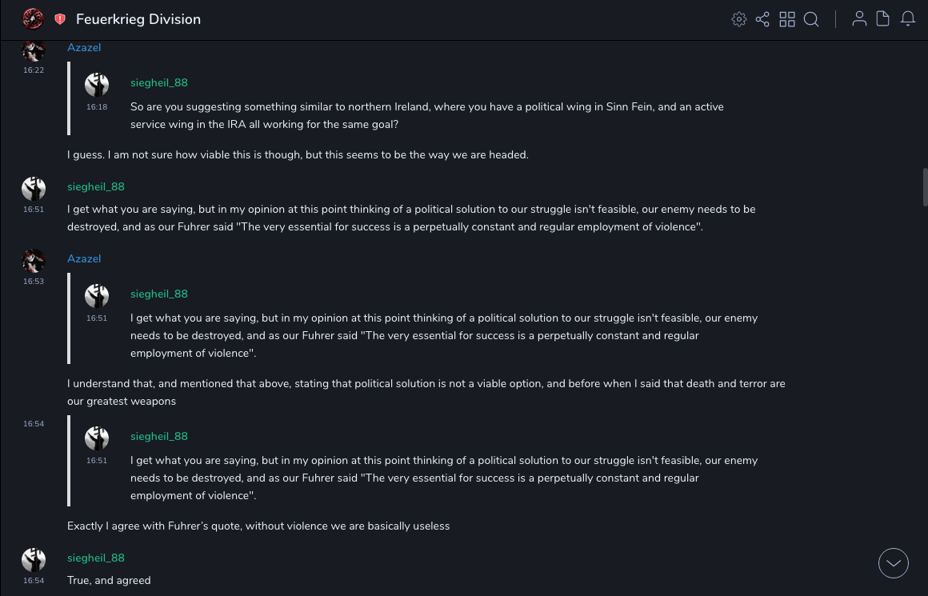The image size is (928, 596).
Task: Click the channel avatar in the top-left corner
Action: click(33, 18)
